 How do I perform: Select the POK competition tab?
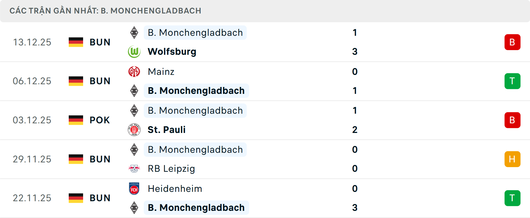pyautogui.click(x=100, y=120)
